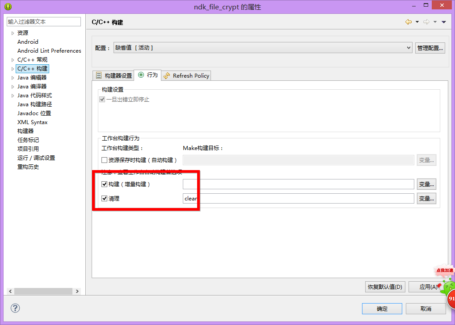The image size is (455, 325).
Task: Select 构建器 in the tree
Action: [x=25, y=131]
